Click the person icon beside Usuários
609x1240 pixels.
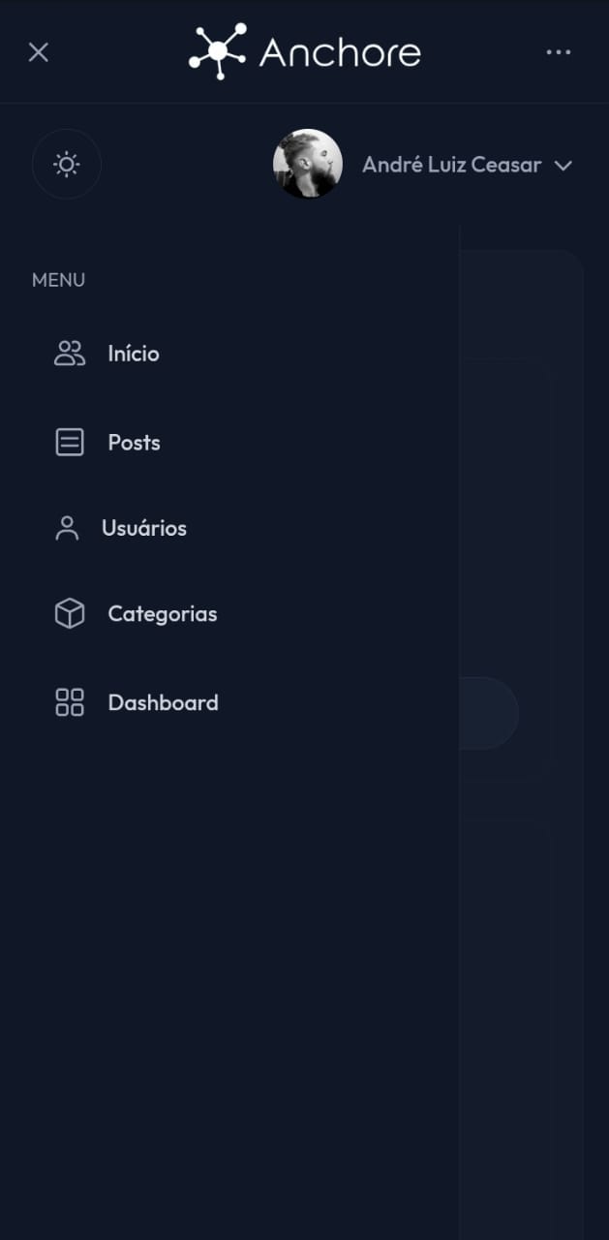click(67, 528)
